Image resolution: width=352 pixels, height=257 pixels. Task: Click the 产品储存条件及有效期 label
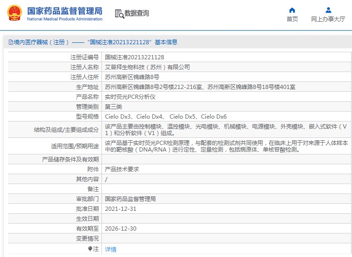(70, 159)
